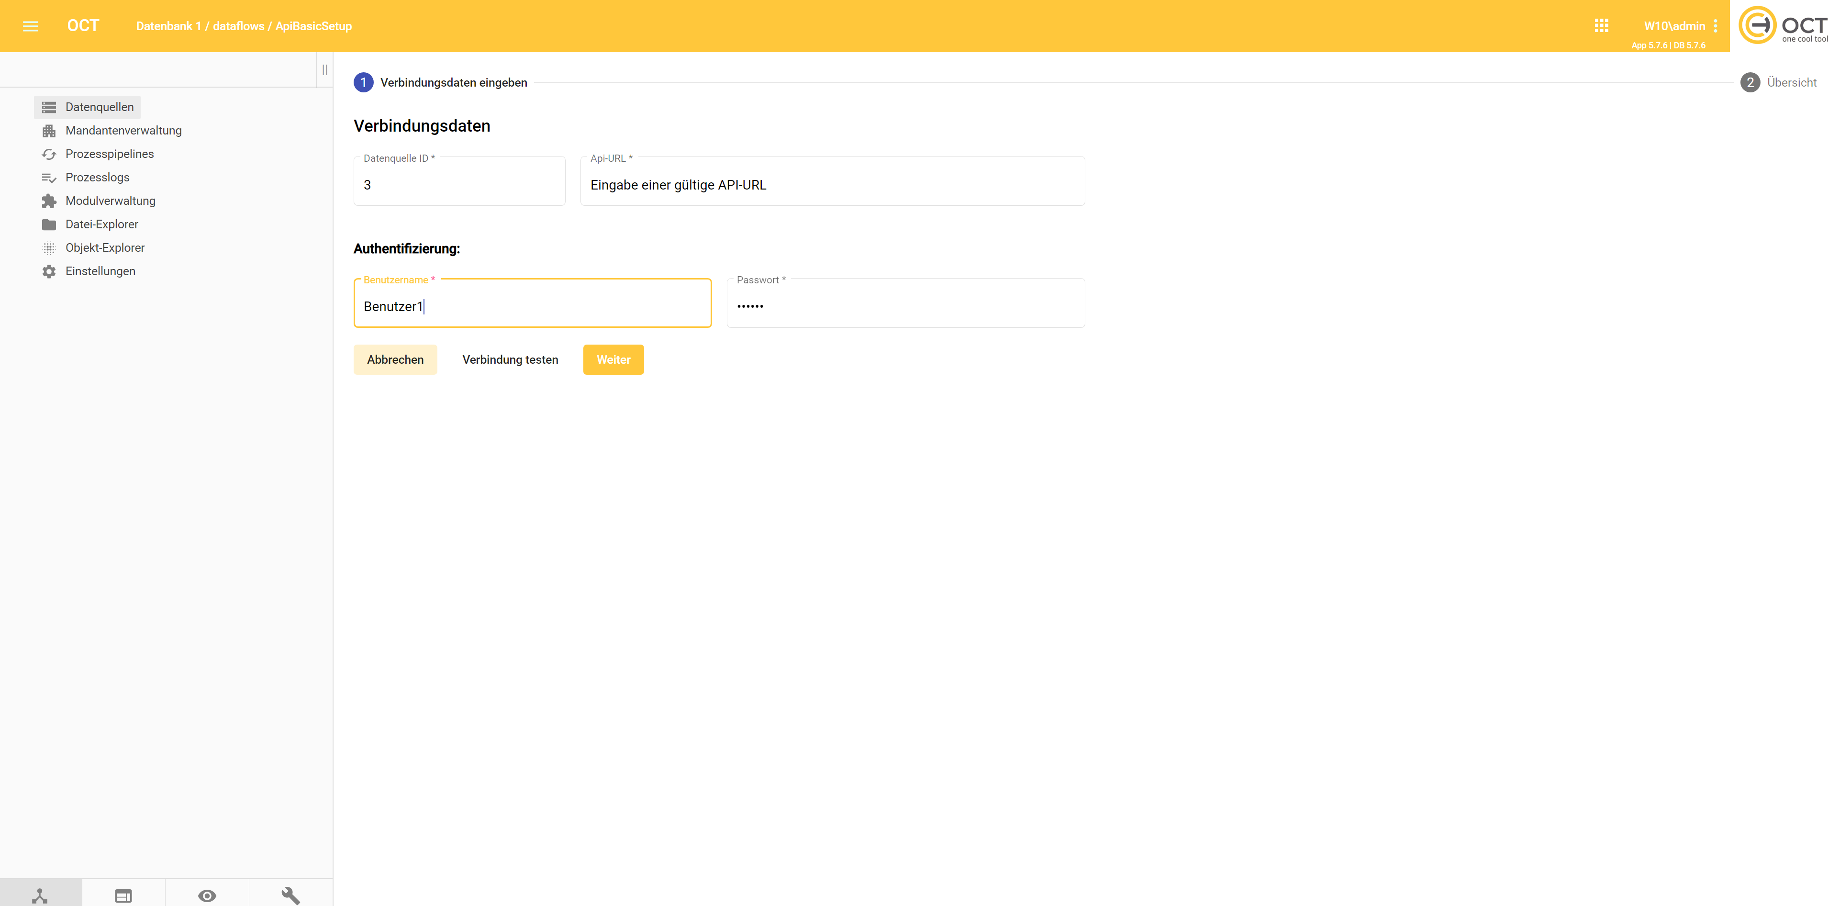The image size is (1828, 906).
Task: Open the hamburger navigation menu
Action: pos(31,26)
